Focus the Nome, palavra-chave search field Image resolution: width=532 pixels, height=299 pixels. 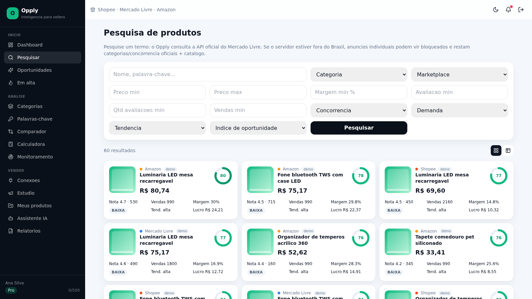(208, 74)
